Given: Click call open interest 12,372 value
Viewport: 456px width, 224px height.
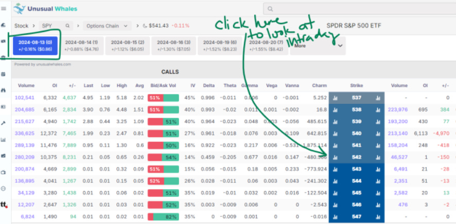Looking at the screenshot, I should coord(49,134).
